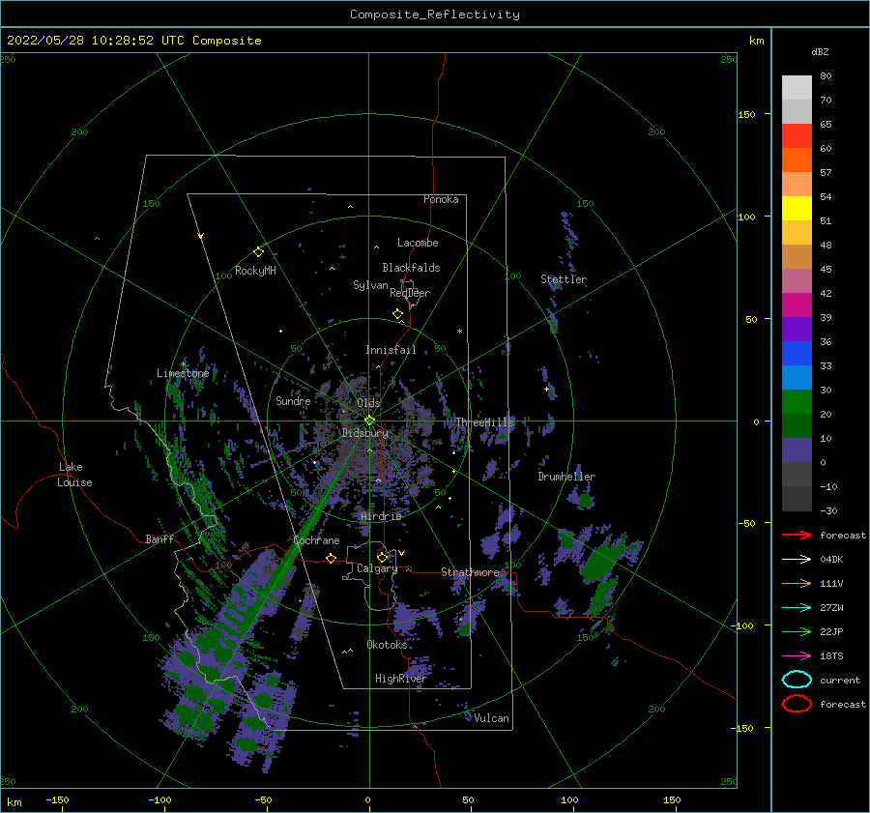Viewport: 870px width, 813px height.
Task: Choose the magenta 18TS arrow legend icon
Action: (797, 656)
